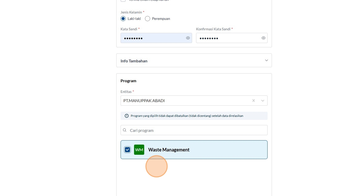Choose the Perempuan radio button
The image size is (350, 196).
point(147,19)
